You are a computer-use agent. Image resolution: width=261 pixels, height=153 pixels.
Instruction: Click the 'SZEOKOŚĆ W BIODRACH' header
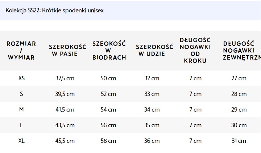point(109,51)
